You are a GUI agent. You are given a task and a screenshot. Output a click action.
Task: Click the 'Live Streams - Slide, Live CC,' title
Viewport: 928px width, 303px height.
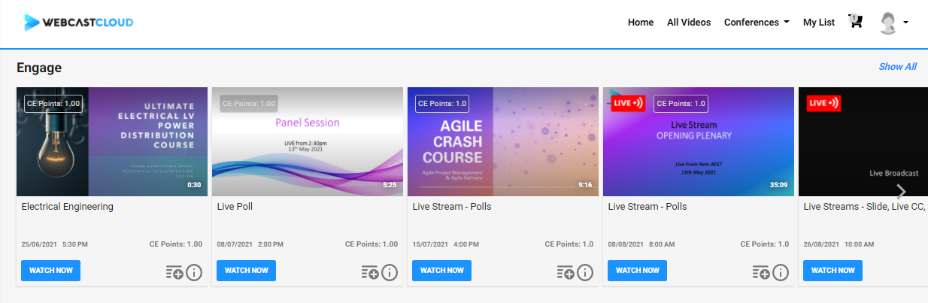865,207
